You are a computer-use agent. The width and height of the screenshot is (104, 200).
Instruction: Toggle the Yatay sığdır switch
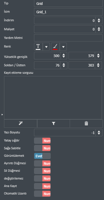[42, 141]
